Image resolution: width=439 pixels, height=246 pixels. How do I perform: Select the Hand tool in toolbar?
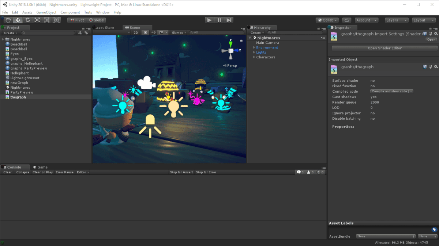8,20
